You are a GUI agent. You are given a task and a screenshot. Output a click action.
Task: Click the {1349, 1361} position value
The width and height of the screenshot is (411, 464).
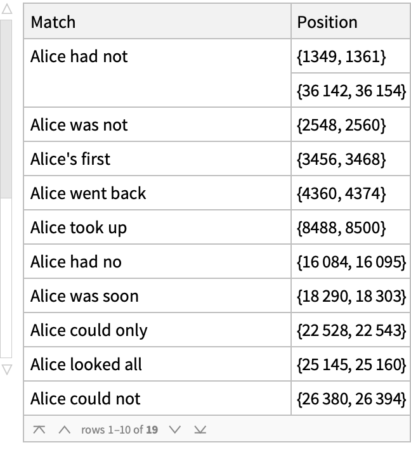[x=341, y=56]
